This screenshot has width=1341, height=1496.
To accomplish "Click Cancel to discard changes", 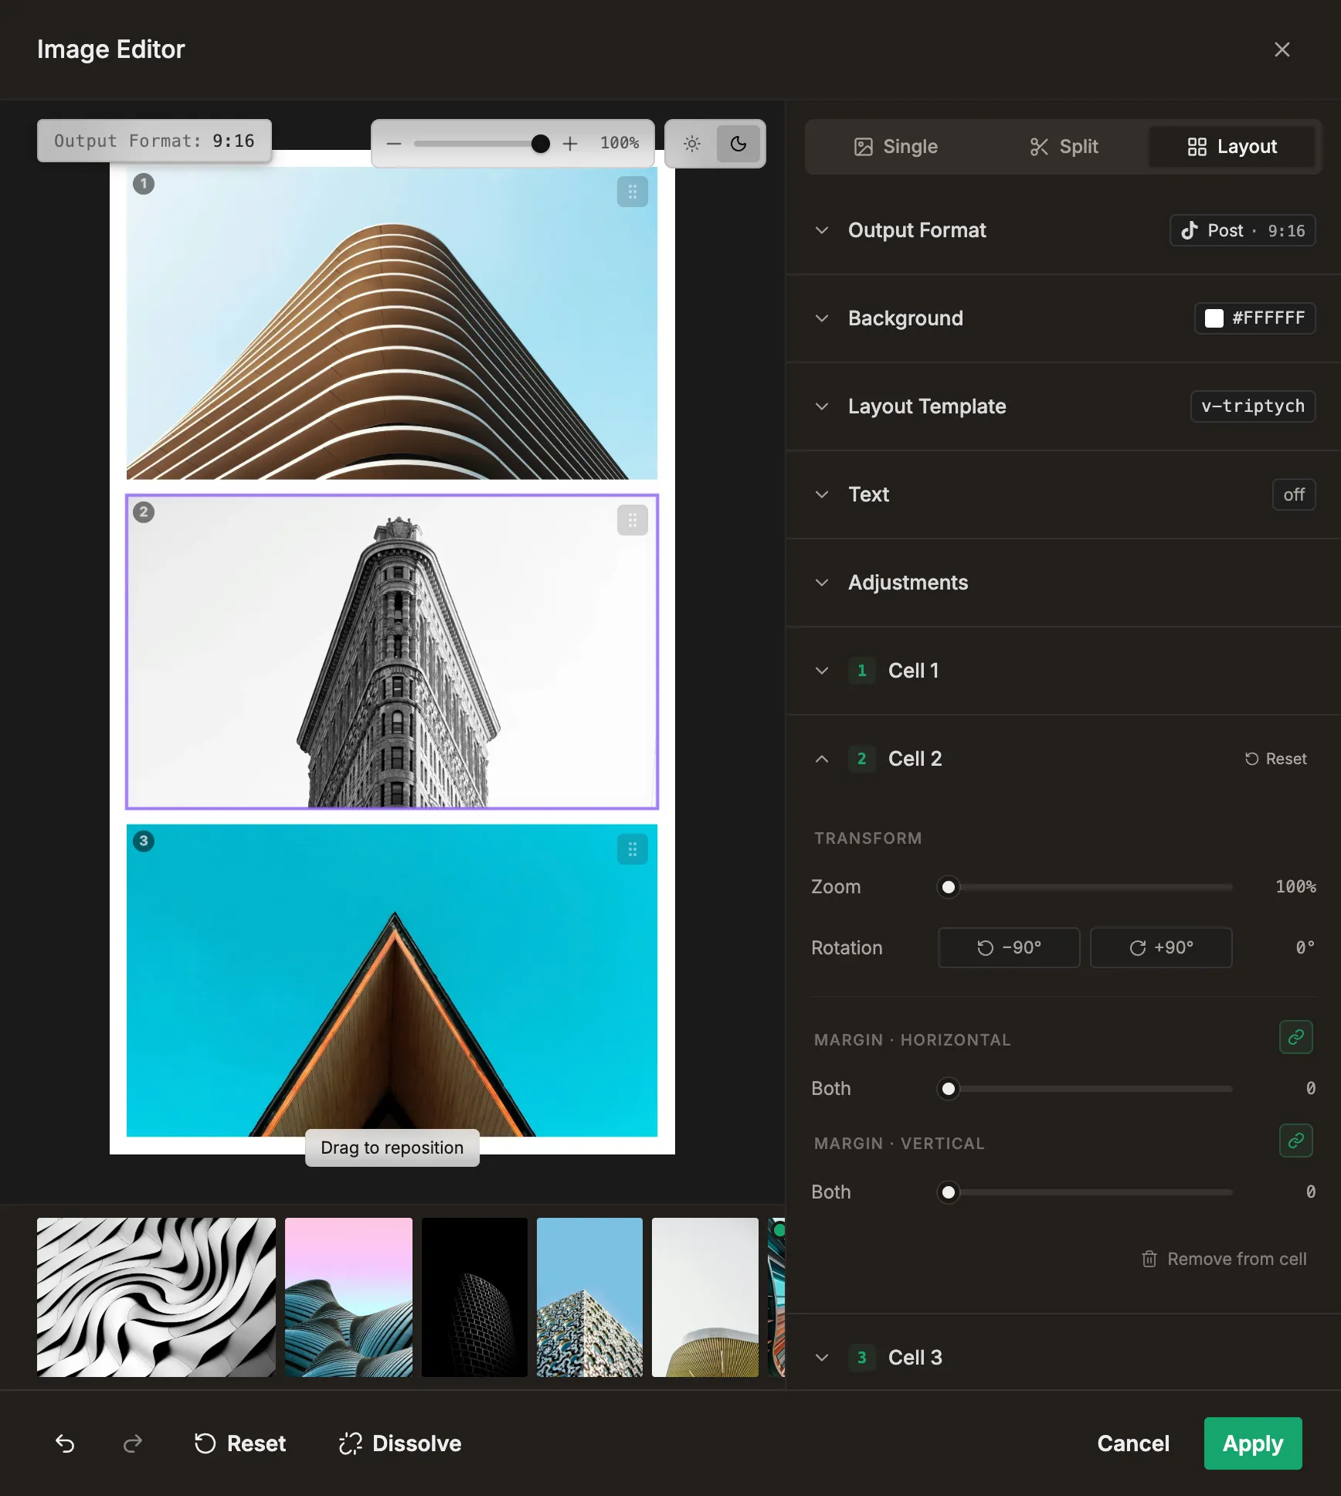I will pyautogui.click(x=1133, y=1443).
